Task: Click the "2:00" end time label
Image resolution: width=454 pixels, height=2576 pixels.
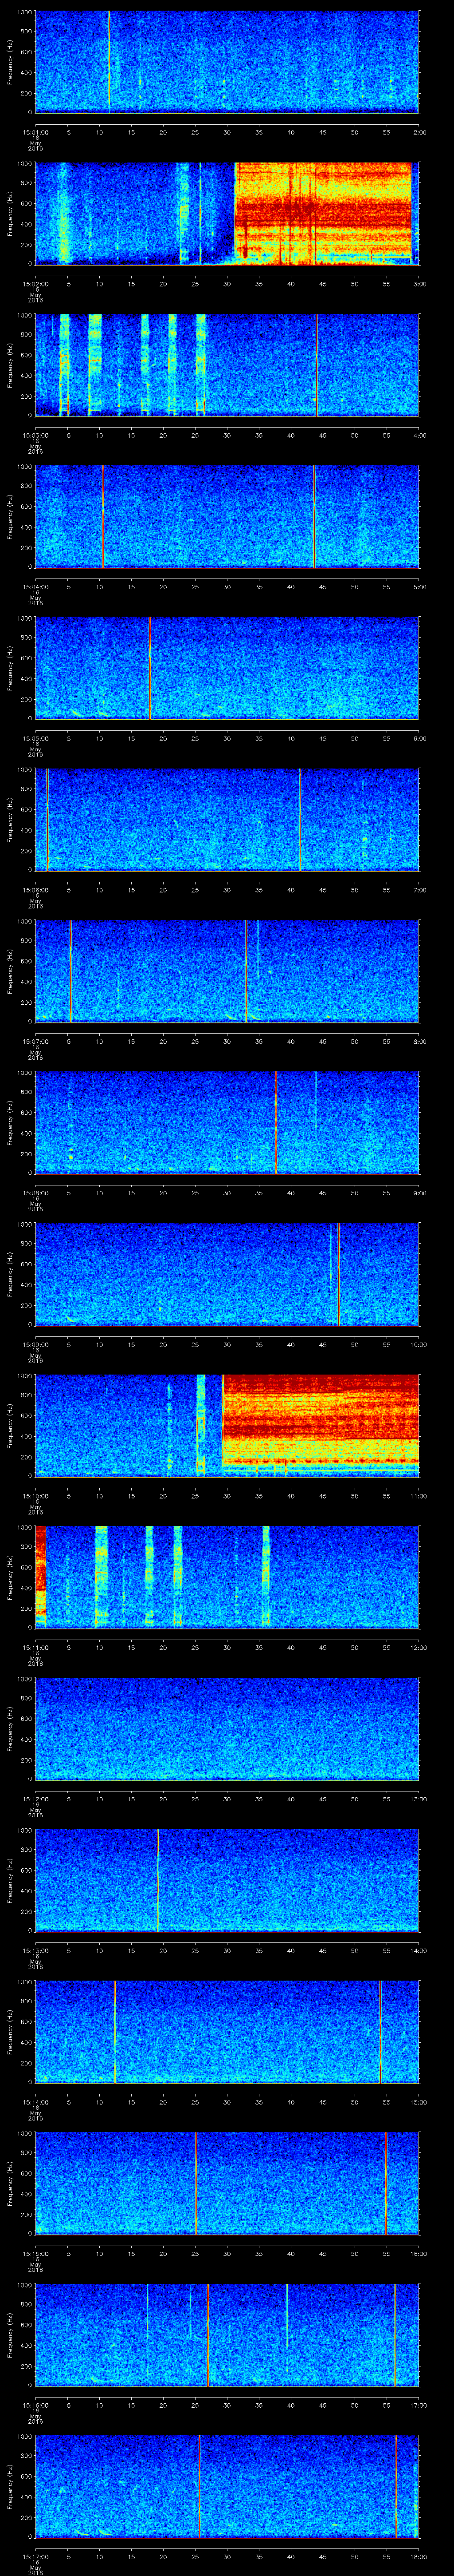Action: pyautogui.click(x=419, y=132)
